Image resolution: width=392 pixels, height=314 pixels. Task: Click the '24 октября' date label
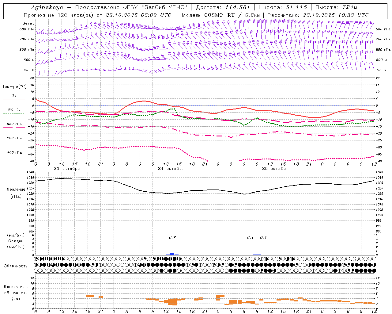click(171, 169)
